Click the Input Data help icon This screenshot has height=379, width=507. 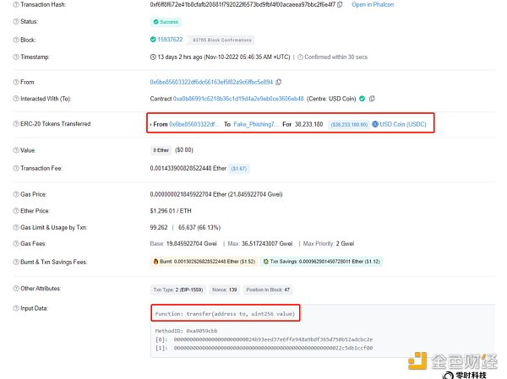click(x=8, y=308)
